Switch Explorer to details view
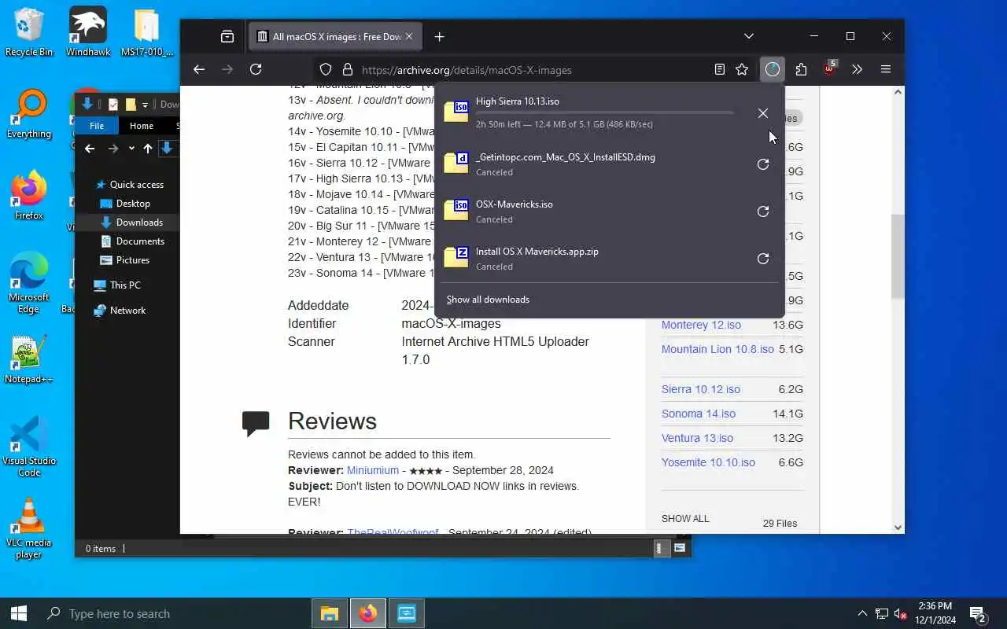Image resolution: width=1007 pixels, height=629 pixels. pyautogui.click(x=662, y=548)
